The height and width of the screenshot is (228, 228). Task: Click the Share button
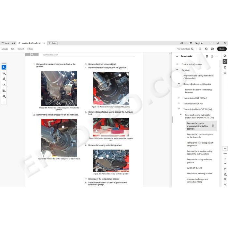click(222, 49)
